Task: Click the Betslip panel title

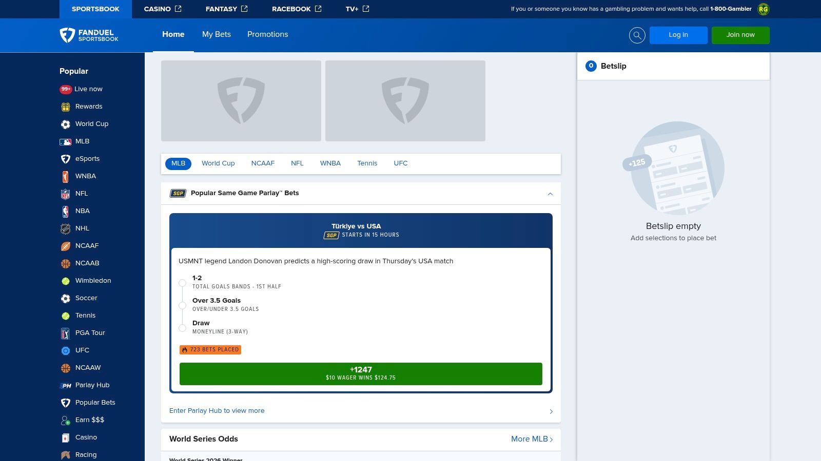Action: [614, 66]
